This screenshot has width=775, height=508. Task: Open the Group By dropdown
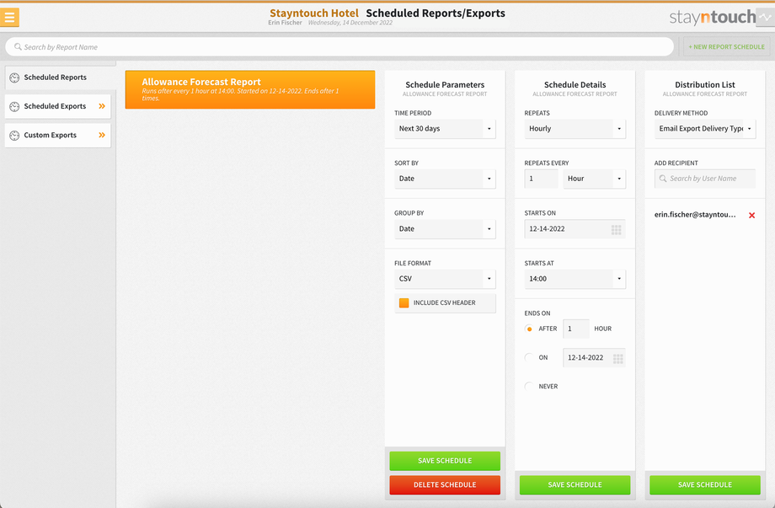[445, 229]
